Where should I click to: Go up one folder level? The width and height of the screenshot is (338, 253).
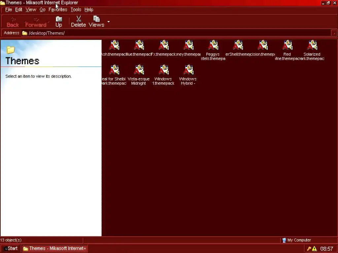(x=59, y=22)
